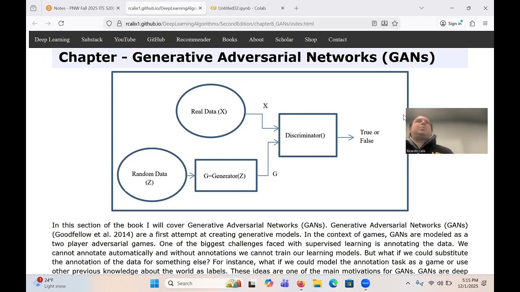The height and width of the screenshot is (292, 520).
Task: Go back one page
Action: click(x=35, y=24)
